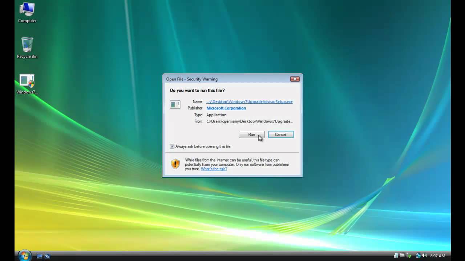Image resolution: width=465 pixels, height=261 pixels.
Task: Close the Open File Security Warning dialog
Action: [295, 79]
